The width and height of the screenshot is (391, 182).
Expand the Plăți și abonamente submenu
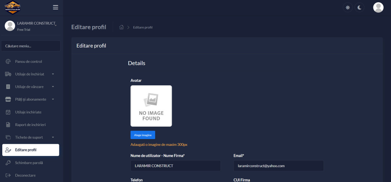(x=31, y=99)
